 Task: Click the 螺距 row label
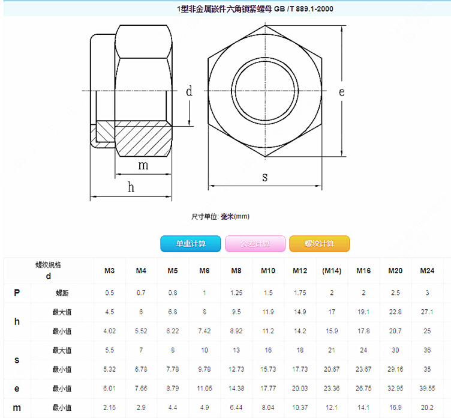coord(62,293)
